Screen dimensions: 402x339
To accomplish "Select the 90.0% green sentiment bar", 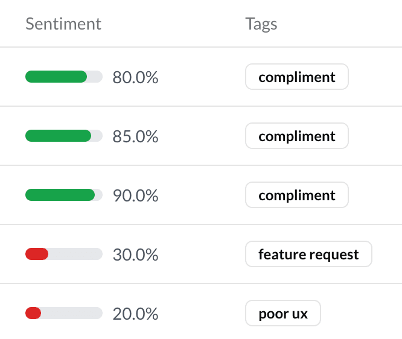I will point(60,195).
